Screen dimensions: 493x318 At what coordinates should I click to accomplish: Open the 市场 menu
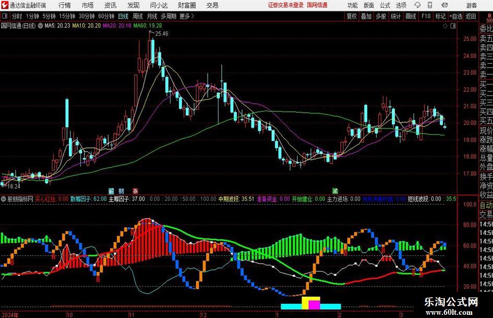[88, 5]
